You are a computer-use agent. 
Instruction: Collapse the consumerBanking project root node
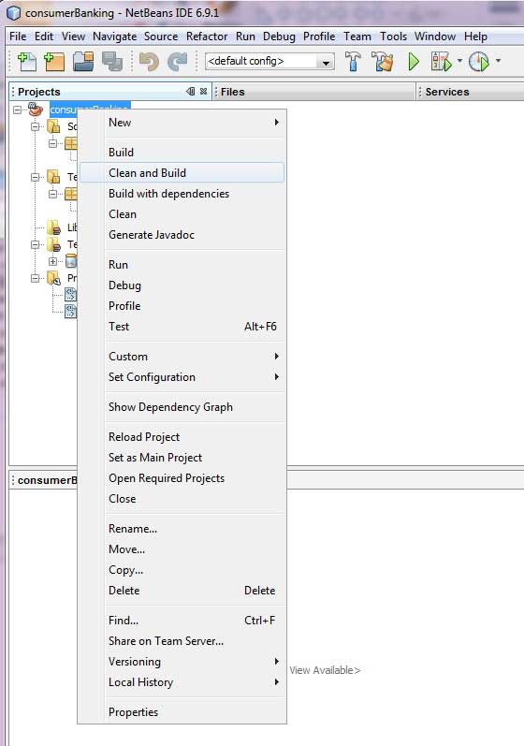[17, 110]
